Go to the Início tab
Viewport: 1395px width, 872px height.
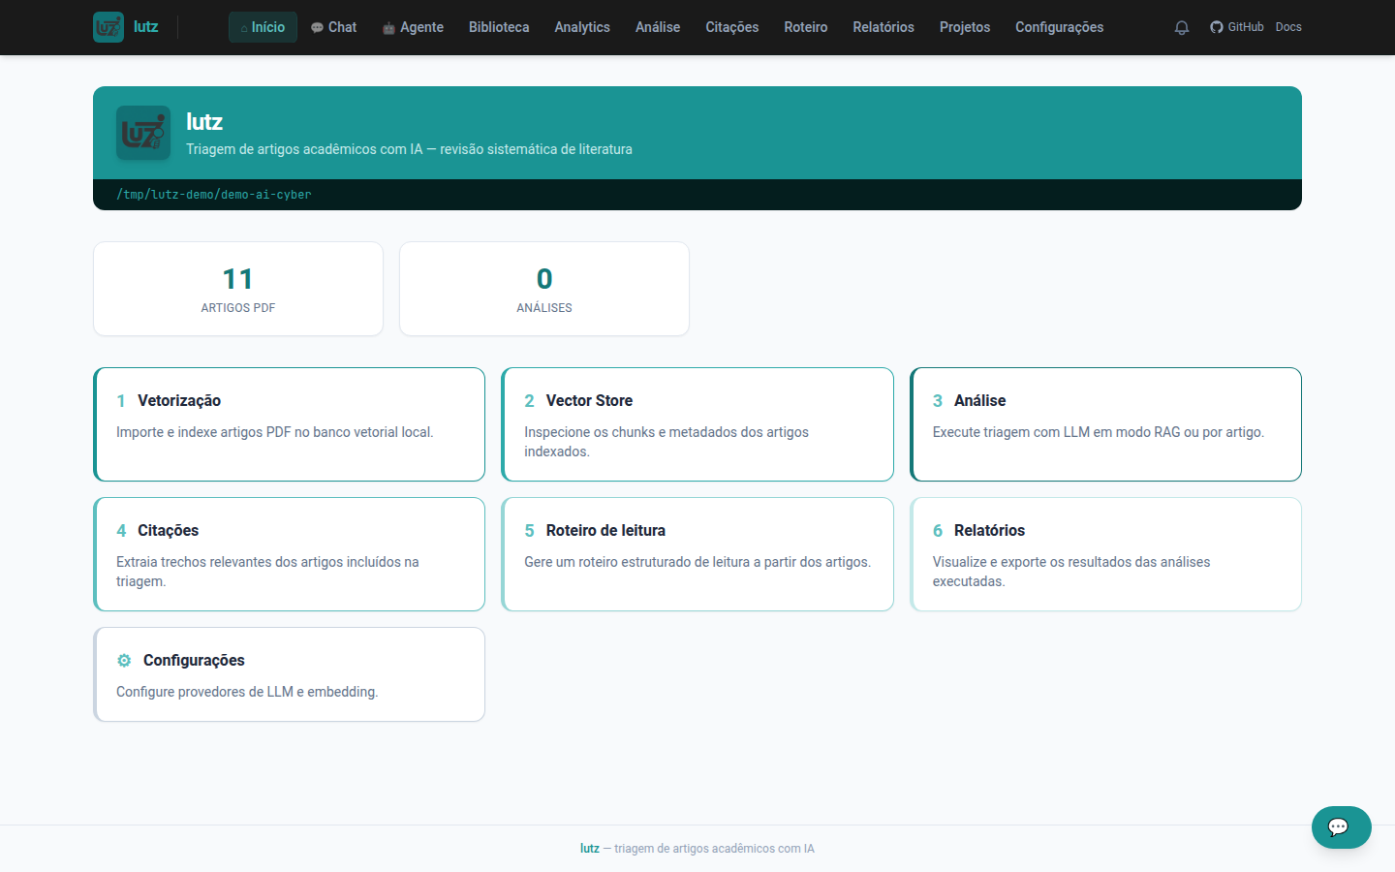(263, 27)
